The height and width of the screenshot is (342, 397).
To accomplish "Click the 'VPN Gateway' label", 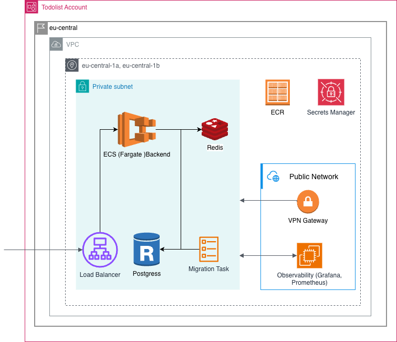I will [308, 221].
